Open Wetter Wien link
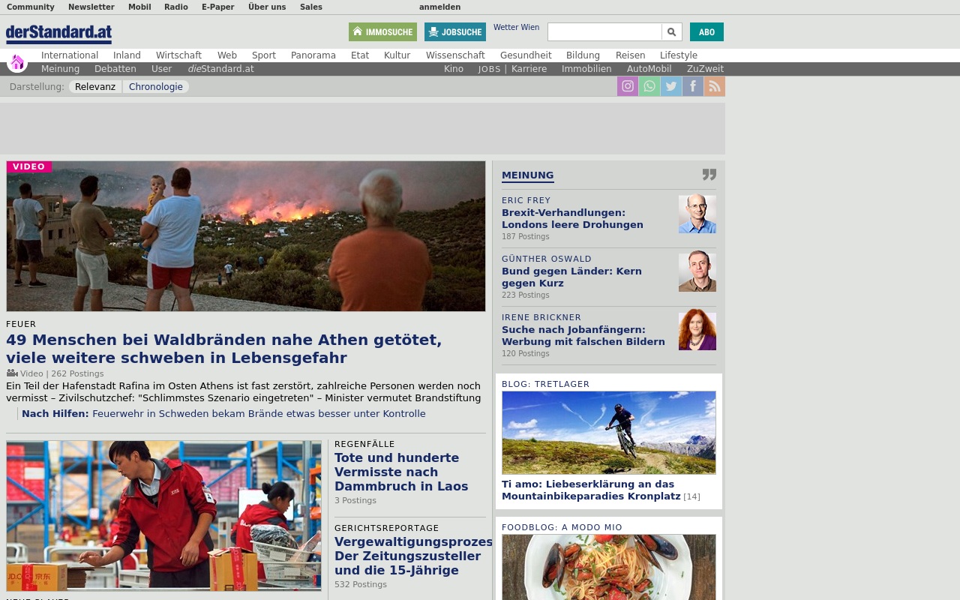The height and width of the screenshot is (600, 960). [x=516, y=28]
